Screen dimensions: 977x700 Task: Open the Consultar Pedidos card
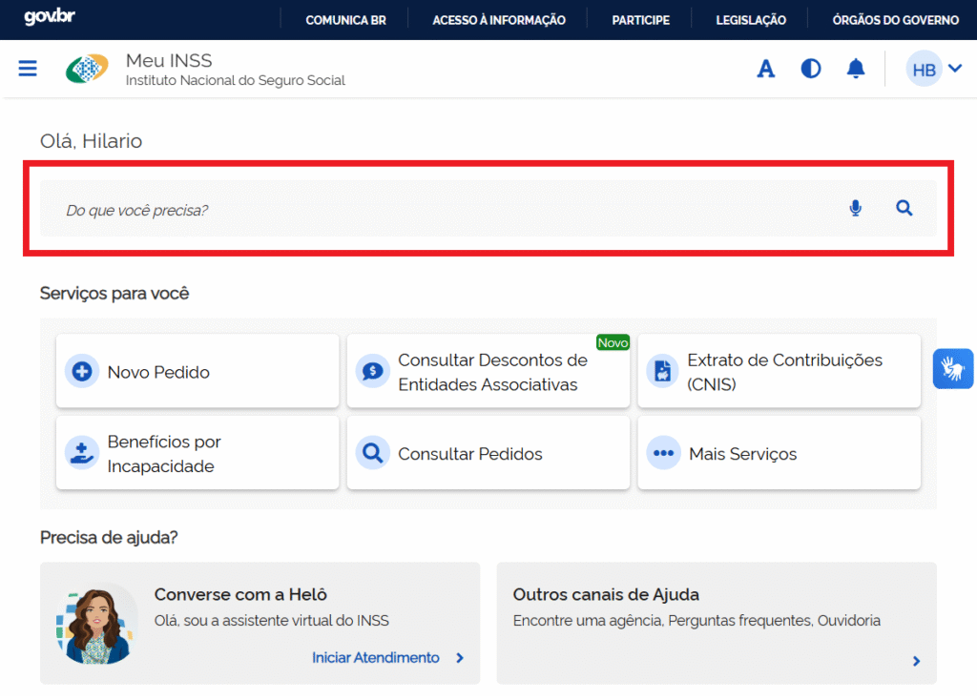point(488,454)
